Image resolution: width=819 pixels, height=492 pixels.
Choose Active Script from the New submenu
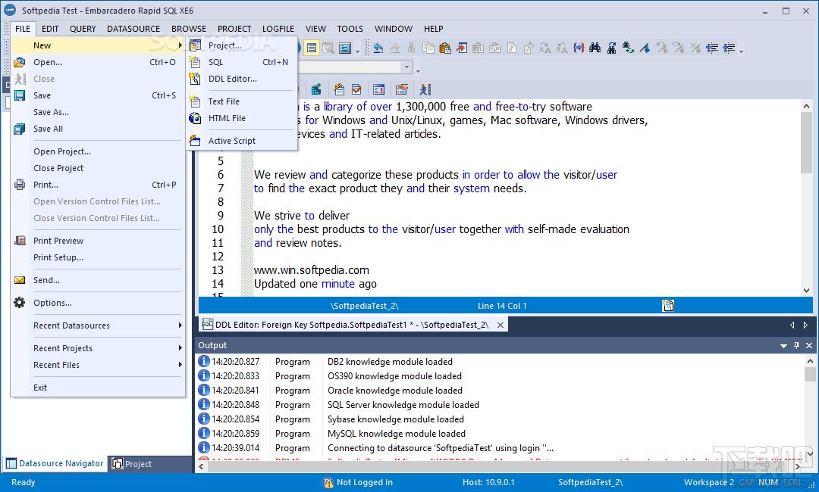click(x=242, y=141)
